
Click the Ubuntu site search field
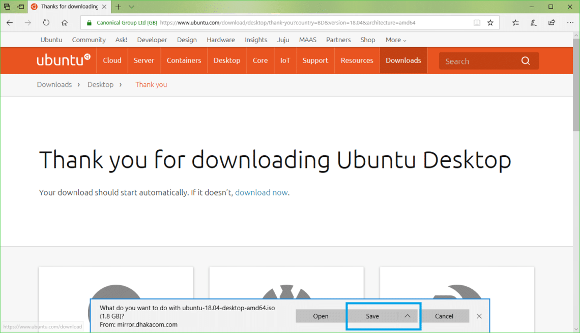(478, 61)
